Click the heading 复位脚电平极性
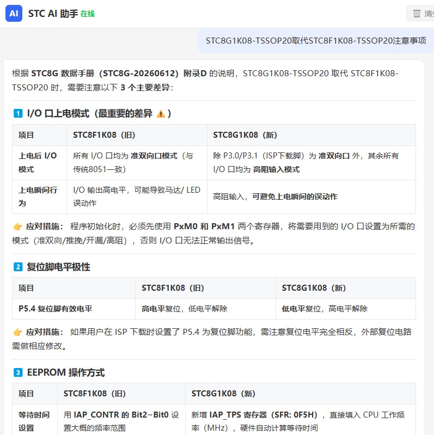Viewport: 434px width, 435px height. [x=59, y=267]
